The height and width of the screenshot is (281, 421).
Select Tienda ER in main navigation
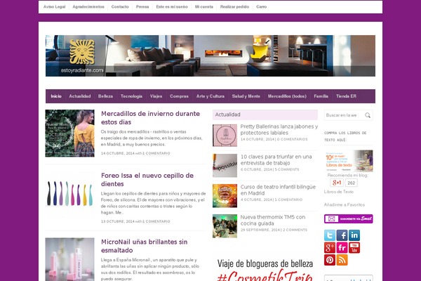(346, 96)
